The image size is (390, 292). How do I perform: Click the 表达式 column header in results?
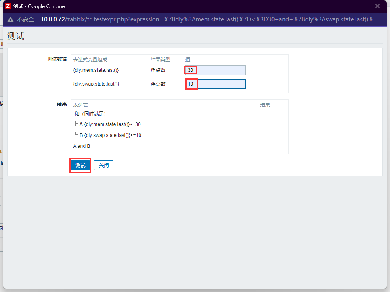pyautogui.click(x=80, y=105)
